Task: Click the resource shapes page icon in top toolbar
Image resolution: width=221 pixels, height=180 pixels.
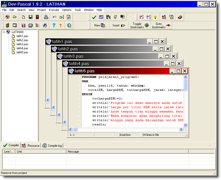Action: 164,17
